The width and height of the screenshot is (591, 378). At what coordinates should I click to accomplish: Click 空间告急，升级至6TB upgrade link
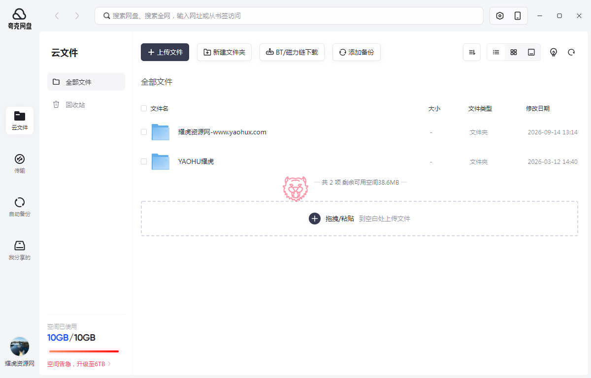coord(79,364)
